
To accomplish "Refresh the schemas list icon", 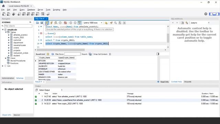I will 30,22.
